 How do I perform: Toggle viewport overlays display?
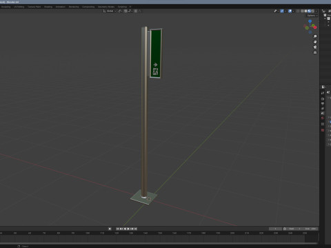click(x=290, y=11)
